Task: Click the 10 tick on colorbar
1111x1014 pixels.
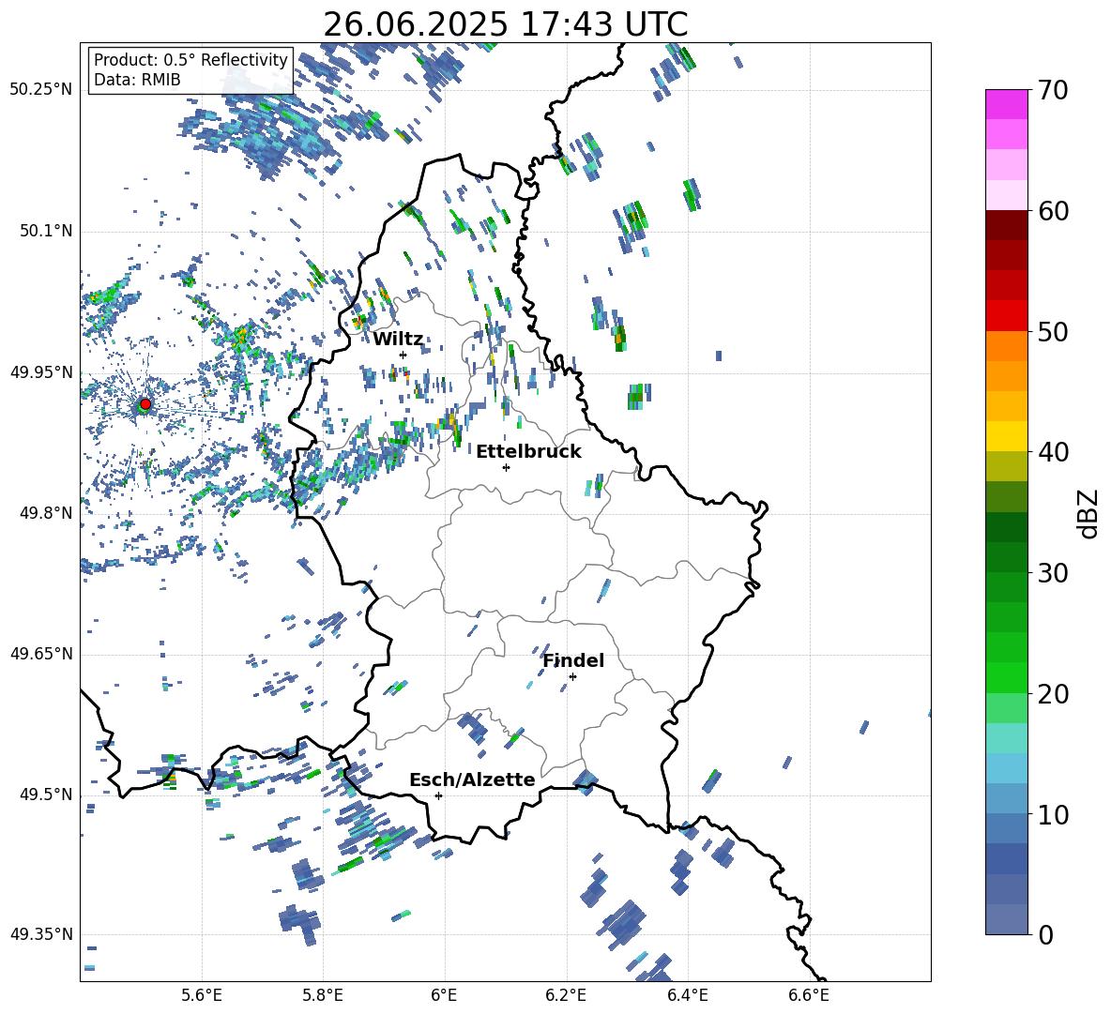Action: (x=1053, y=814)
